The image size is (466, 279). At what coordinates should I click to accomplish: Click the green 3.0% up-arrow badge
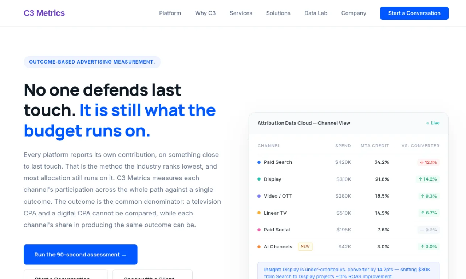[429, 247]
